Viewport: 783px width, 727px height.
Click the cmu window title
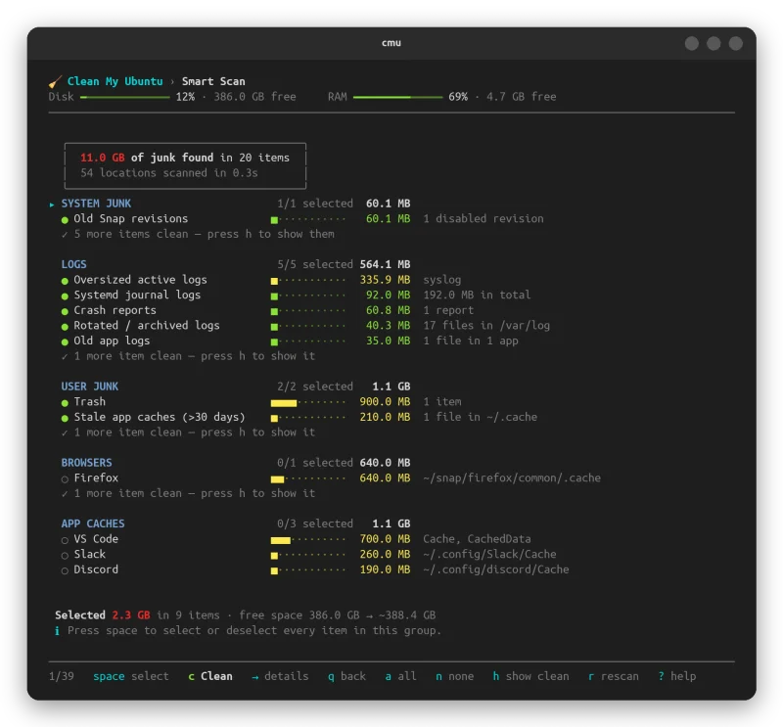click(391, 43)
